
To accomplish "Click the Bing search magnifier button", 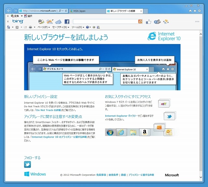I will click(140, 21).
